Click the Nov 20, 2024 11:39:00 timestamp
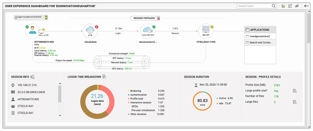Screen dimensions: 313x131 pyautogui.click(x=213, y=85)
